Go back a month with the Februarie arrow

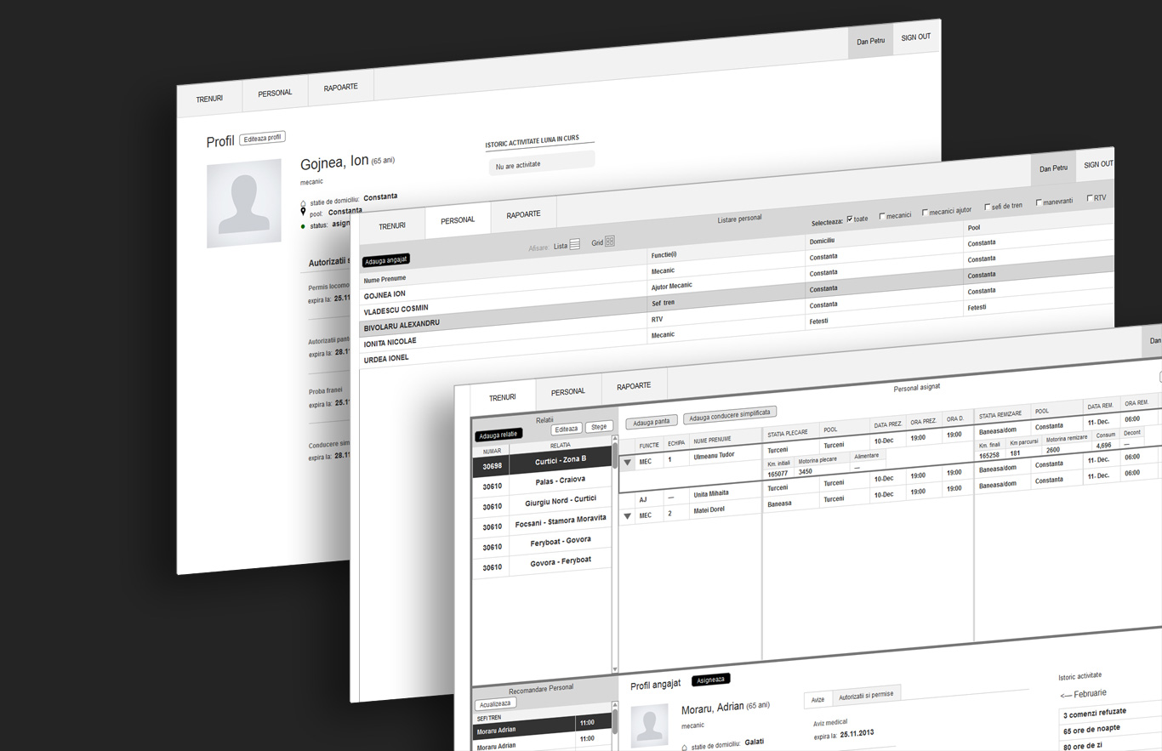[1065, 695]
